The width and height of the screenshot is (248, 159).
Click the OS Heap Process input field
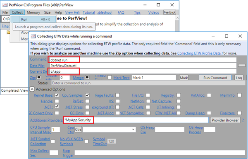pyautogui.click(x=210, y=130)
